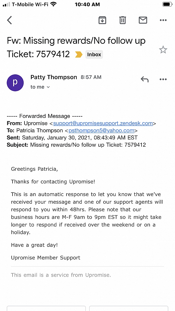Open the top toolbar more options menu
Screen dimensions: 175x311
tap(163, 20)
